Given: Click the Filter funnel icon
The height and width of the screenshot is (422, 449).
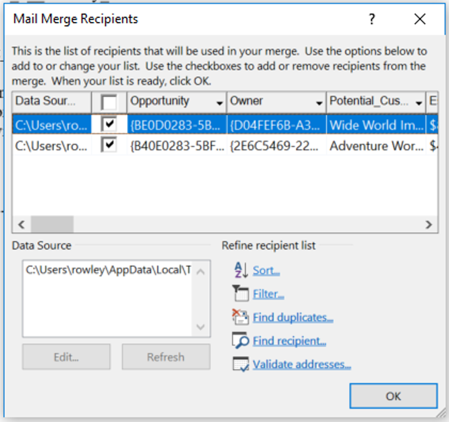Looking at the screenshot, I should coord(241,294).
